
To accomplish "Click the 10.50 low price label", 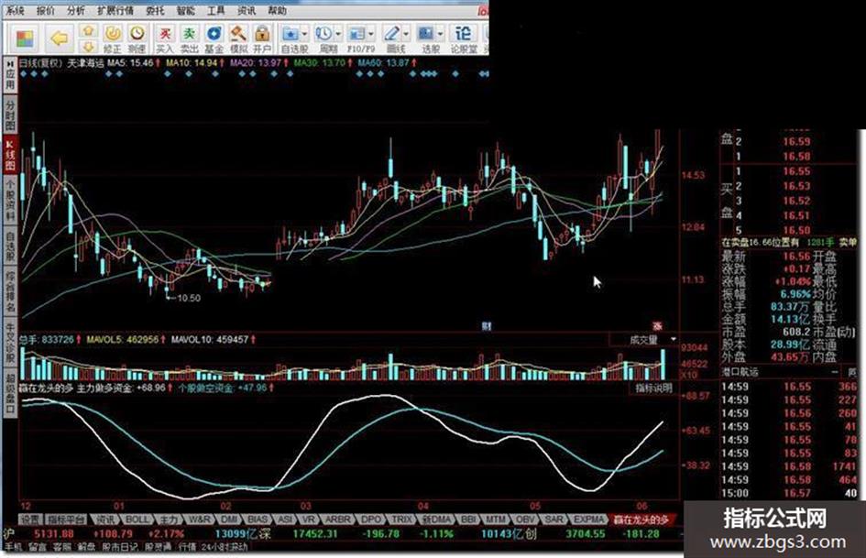I will [x=189, y=298].
